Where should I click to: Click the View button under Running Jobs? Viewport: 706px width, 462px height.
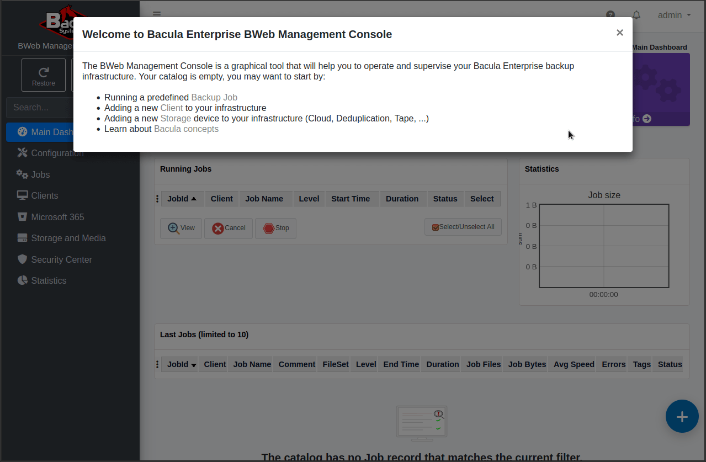(181, 228)
